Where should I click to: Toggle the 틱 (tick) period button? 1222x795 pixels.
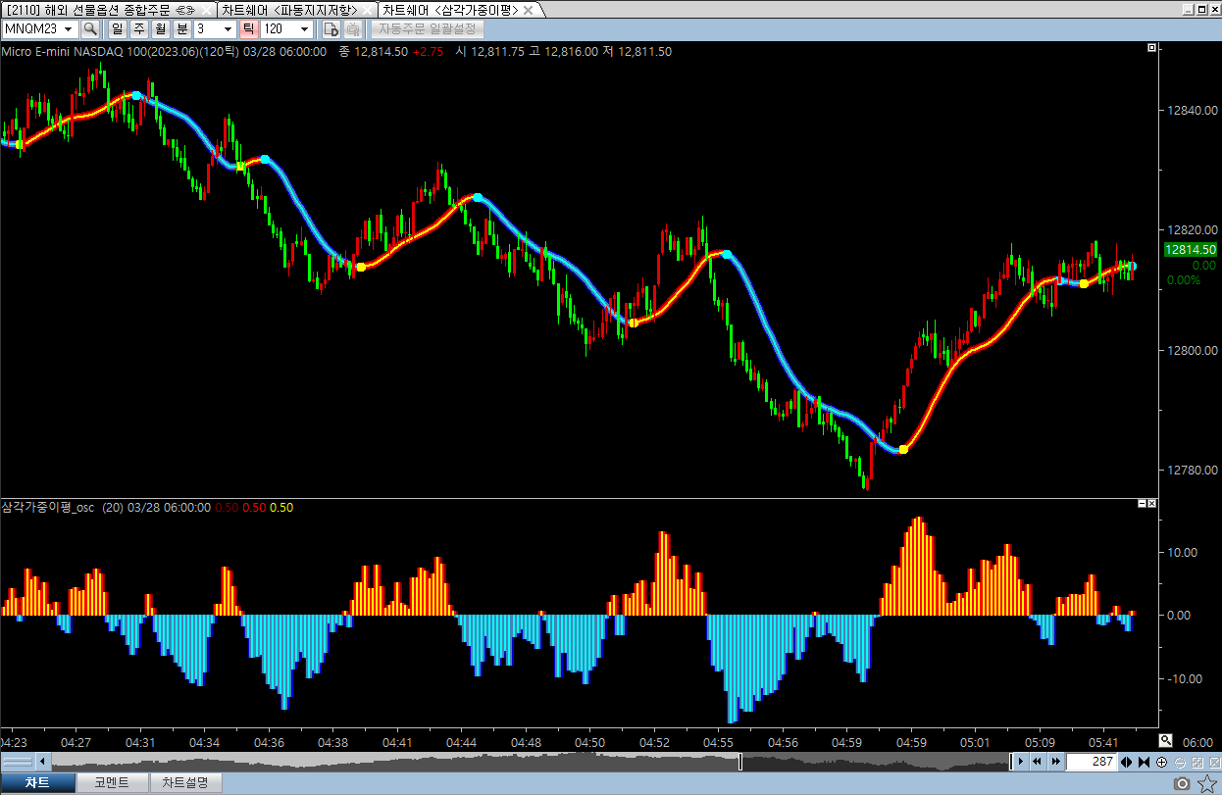click(x=248, y=29)
